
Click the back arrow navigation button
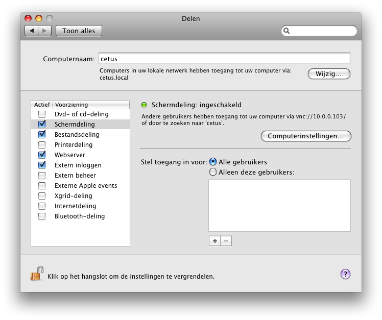pyautogui.click(x=32, y=31)
